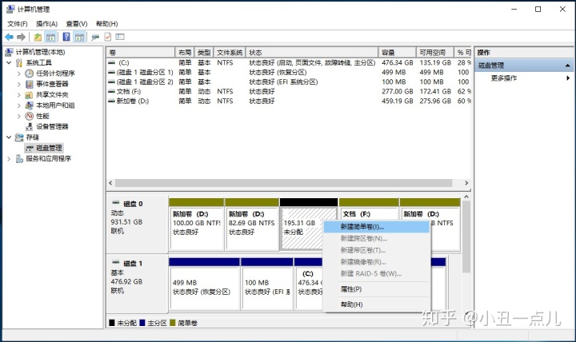This screenshot has height=342, width=576.
Task: Expand the 事件查看器 node arrow
Action: point(19,84)
